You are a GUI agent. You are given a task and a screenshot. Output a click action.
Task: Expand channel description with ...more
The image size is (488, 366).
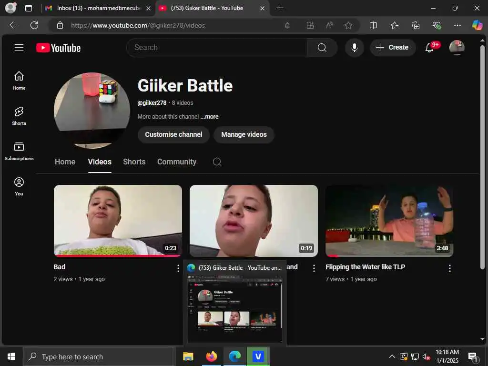(x=209, y=117)
